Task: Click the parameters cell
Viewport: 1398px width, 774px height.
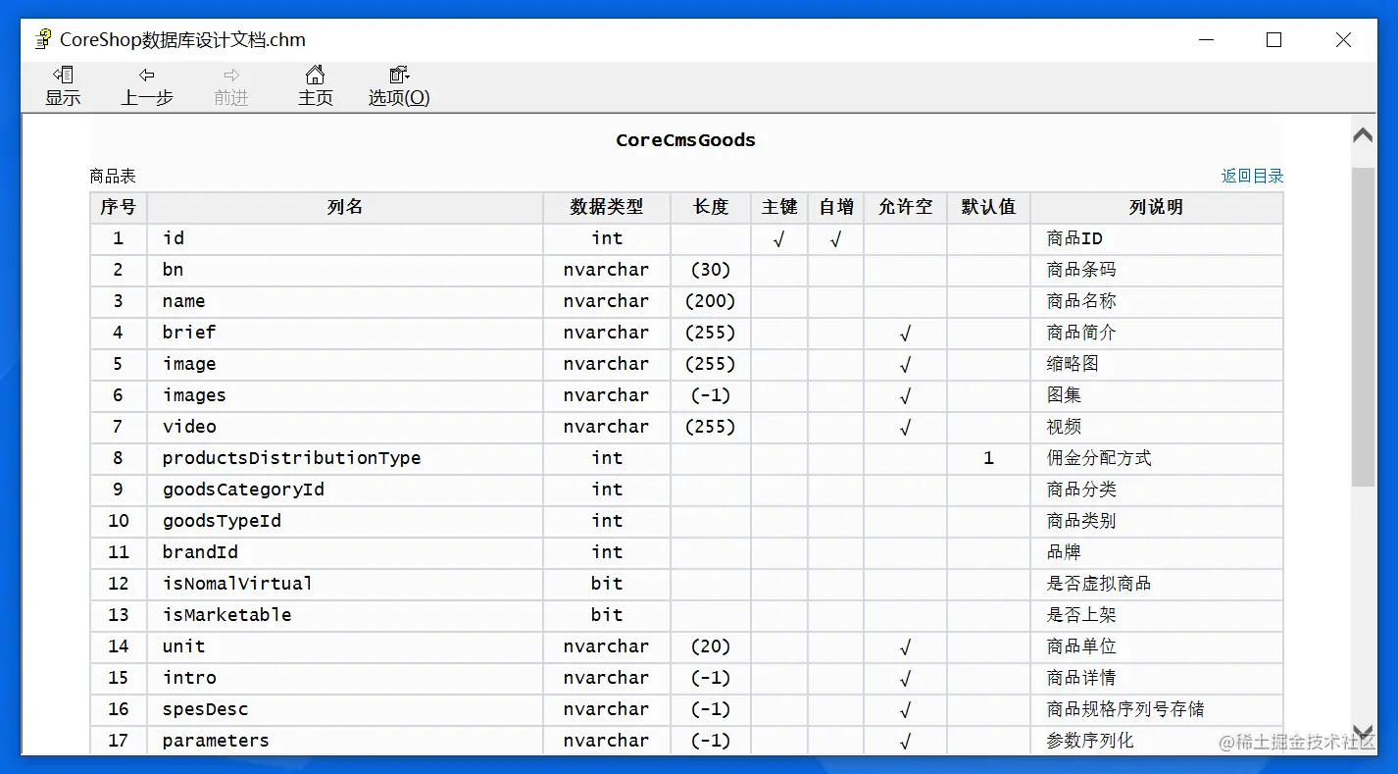Action: coord(345,741)
